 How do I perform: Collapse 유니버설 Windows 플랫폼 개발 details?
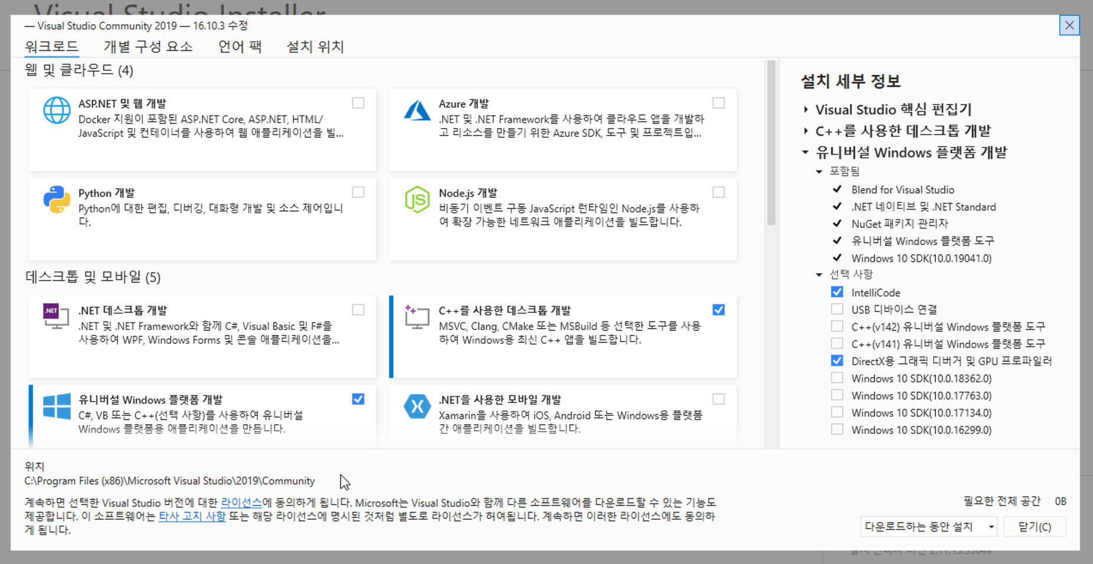click(806, 152)
